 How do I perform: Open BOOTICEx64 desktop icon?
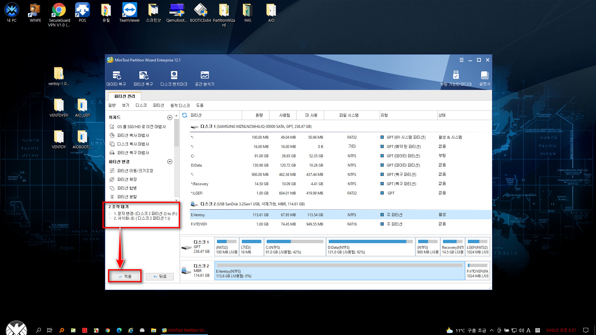tap(201, 13)
